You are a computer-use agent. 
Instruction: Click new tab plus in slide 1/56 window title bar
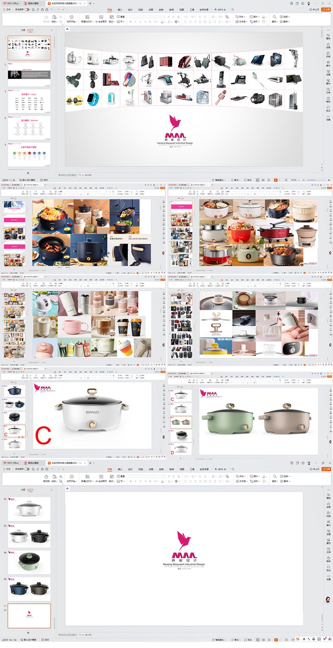click(90, 3)
